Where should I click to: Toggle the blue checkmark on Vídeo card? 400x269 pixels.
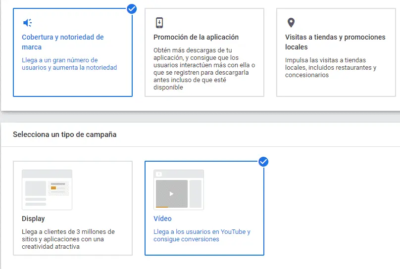[x=263, y=162]
